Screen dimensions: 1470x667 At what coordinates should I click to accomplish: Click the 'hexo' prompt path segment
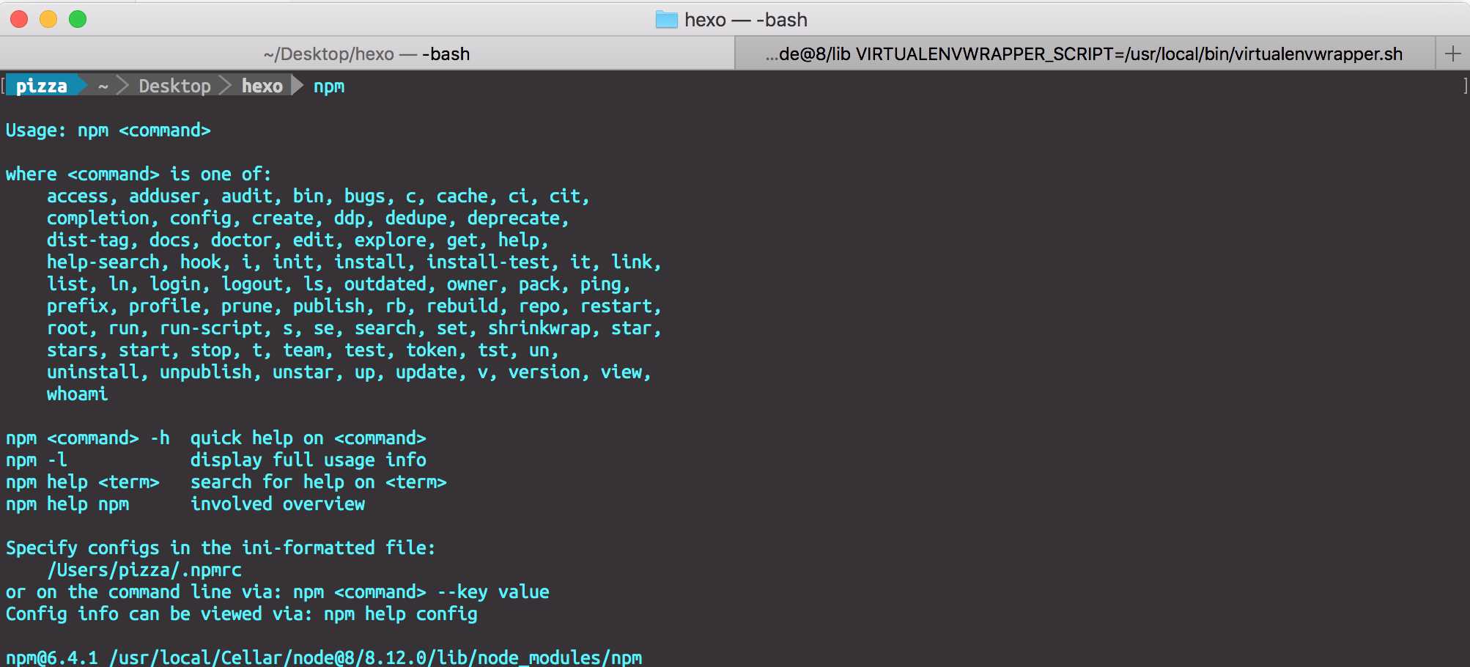click(x=262, y=86)
